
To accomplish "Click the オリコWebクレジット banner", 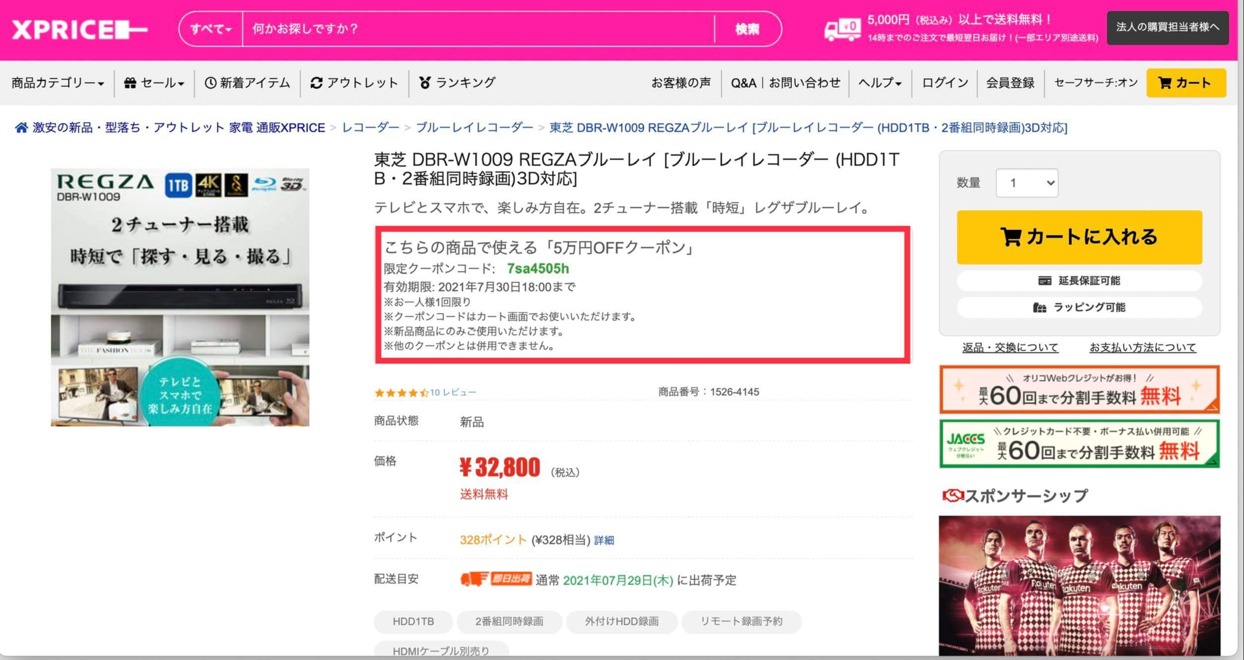I will tap(1079, 390).
